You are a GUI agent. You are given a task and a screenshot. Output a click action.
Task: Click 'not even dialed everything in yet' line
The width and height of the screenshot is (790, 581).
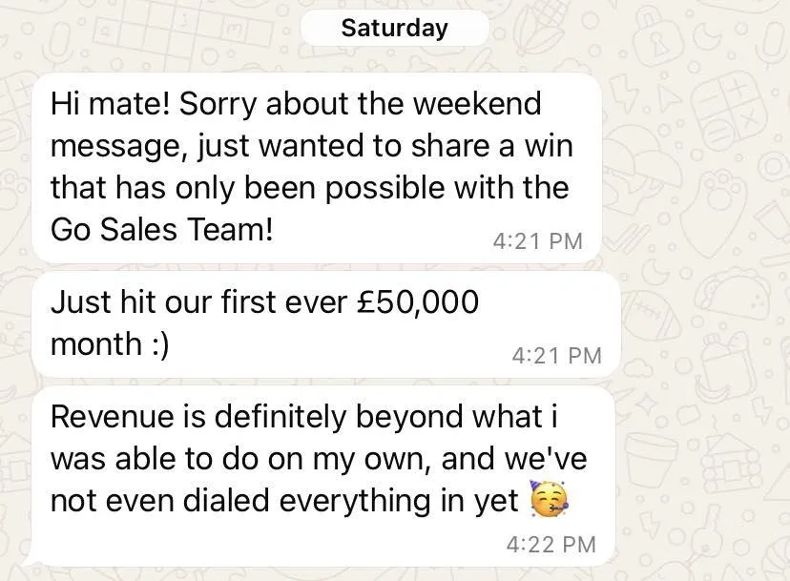tap(284, 501)
